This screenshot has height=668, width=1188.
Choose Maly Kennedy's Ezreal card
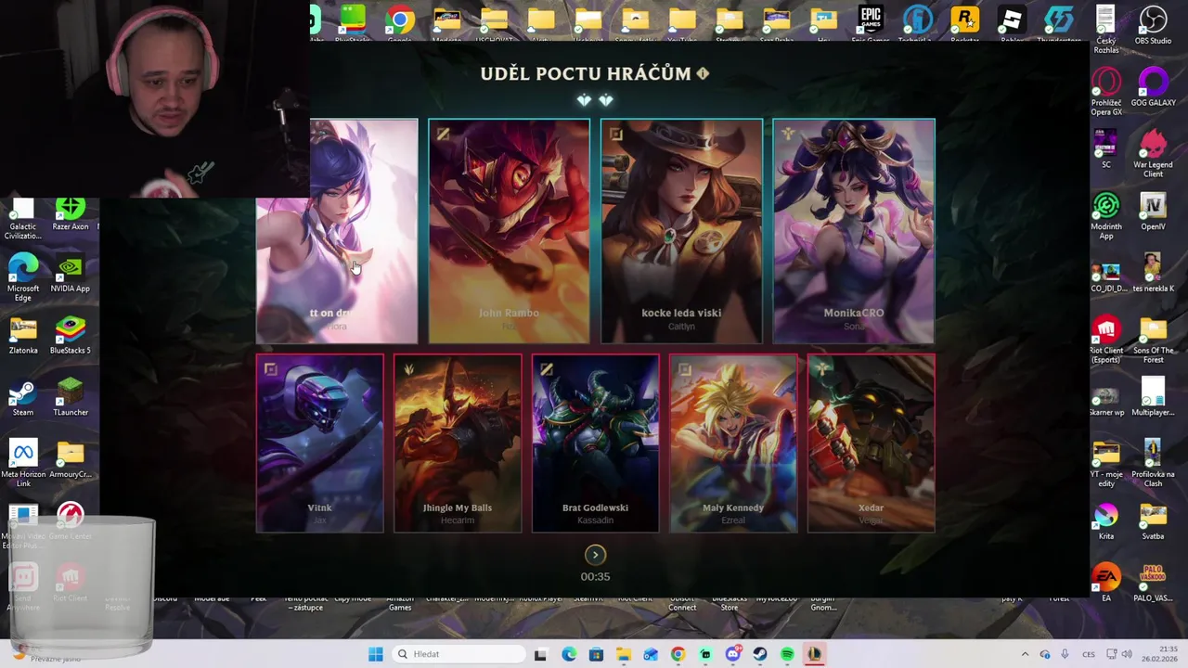coord(733,443)
